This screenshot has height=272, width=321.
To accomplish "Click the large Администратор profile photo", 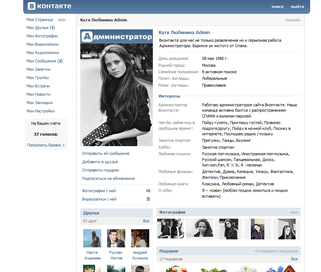I will 117,88.
